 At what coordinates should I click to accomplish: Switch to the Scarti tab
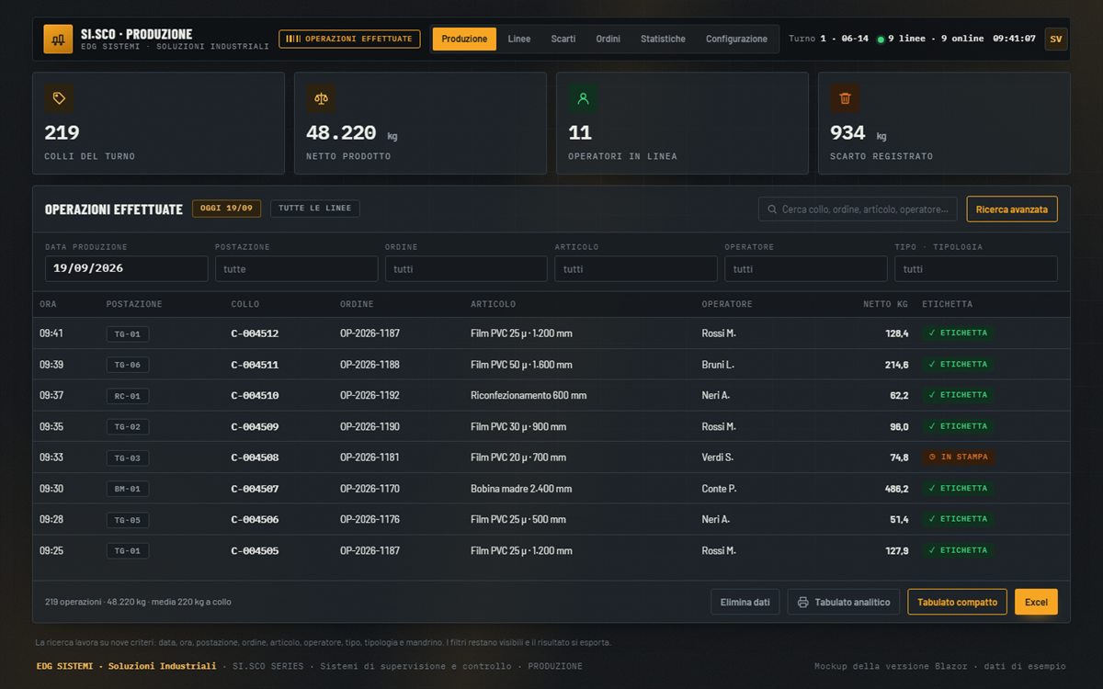tap(563, 40)
